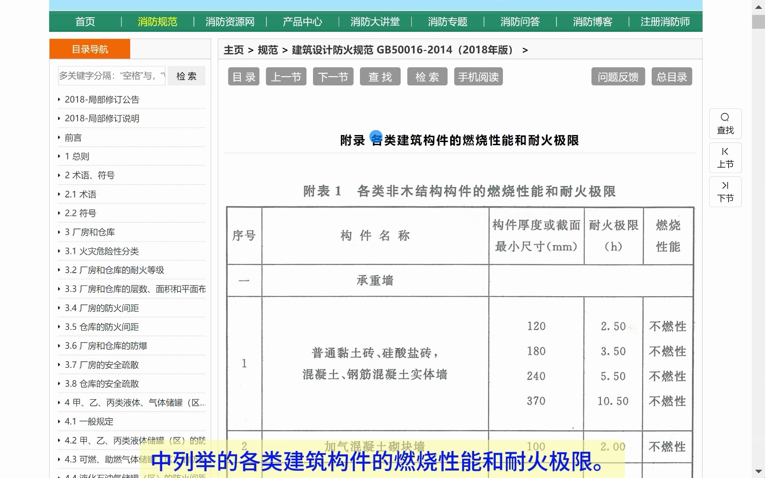Open the 查找 find tool
Image resolution: width=765 pixels, height=478 pixels.
point(379,76)
